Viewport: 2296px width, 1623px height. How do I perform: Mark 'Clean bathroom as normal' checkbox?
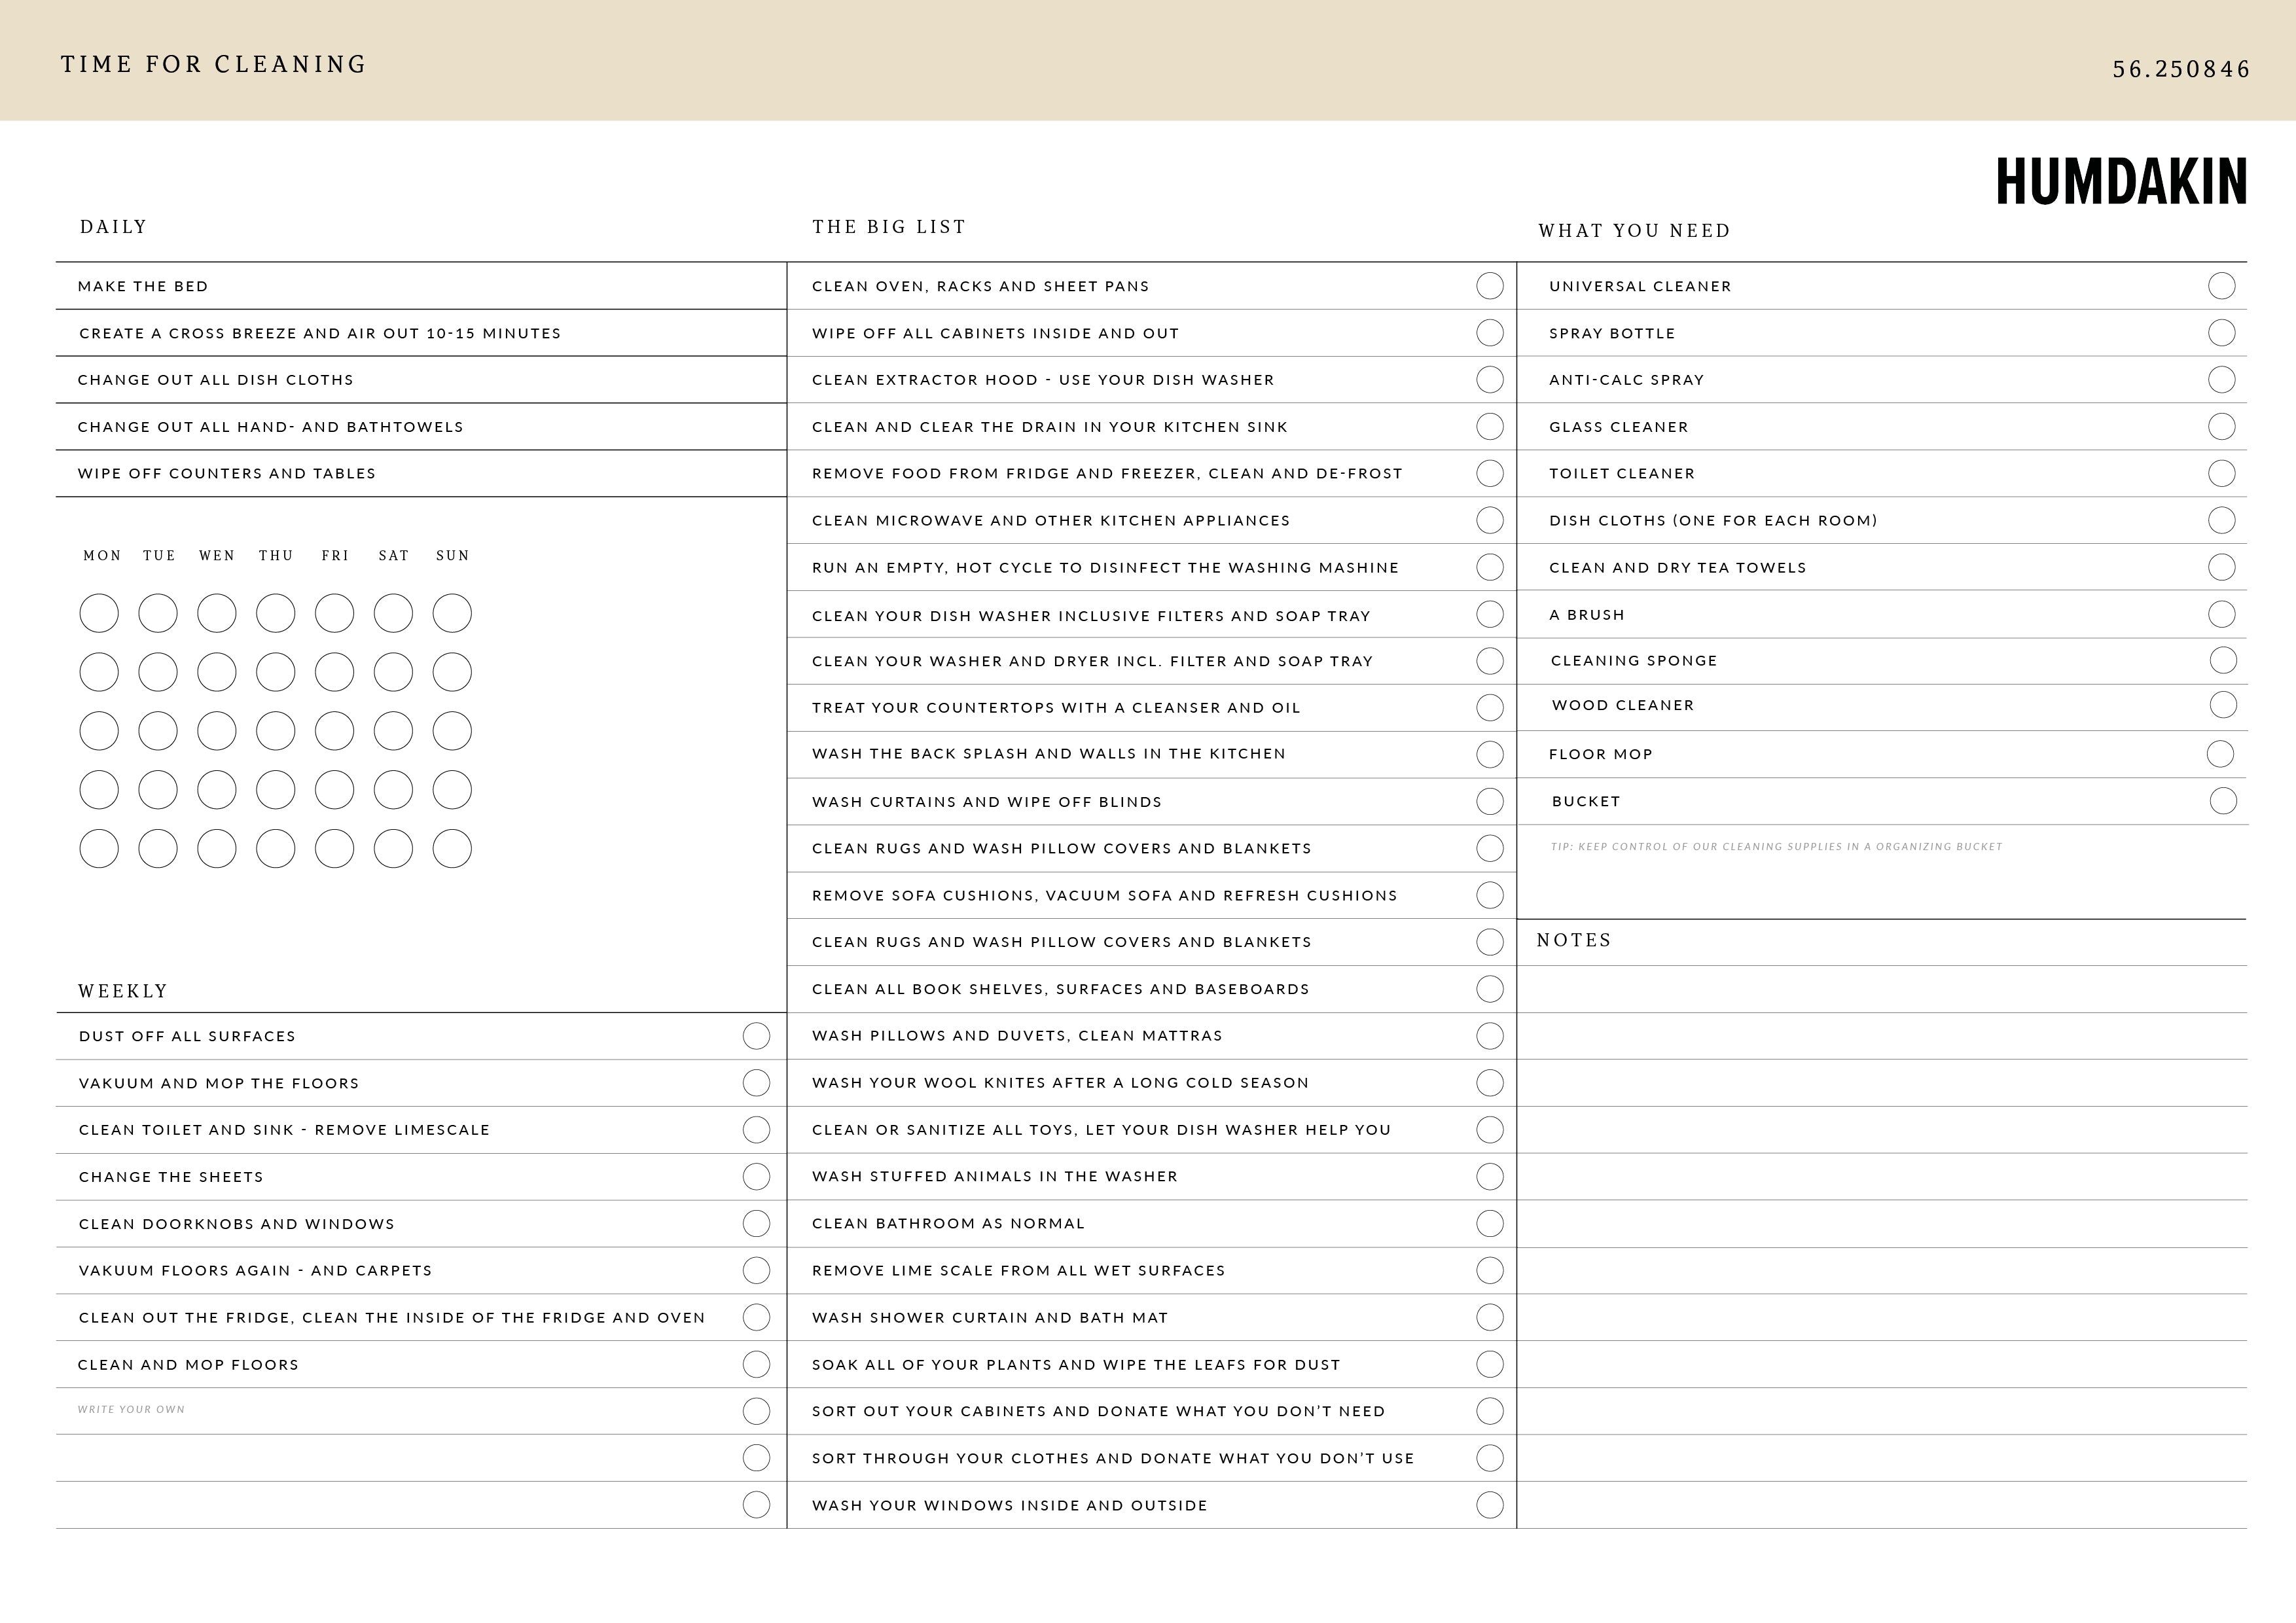(1489, 1224)
